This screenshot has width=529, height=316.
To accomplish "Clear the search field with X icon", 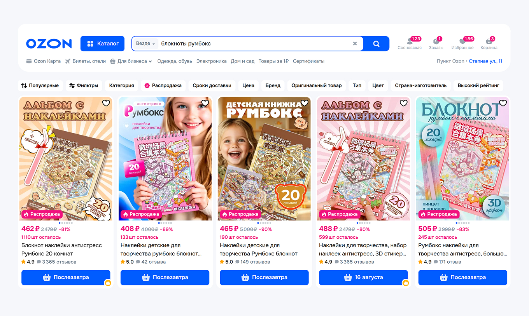I will point(355,43).
